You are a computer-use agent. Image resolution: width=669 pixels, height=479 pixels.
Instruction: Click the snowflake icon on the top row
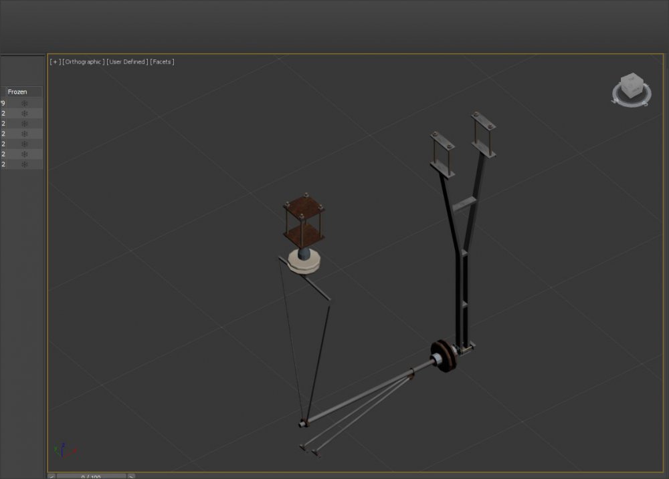25,103
